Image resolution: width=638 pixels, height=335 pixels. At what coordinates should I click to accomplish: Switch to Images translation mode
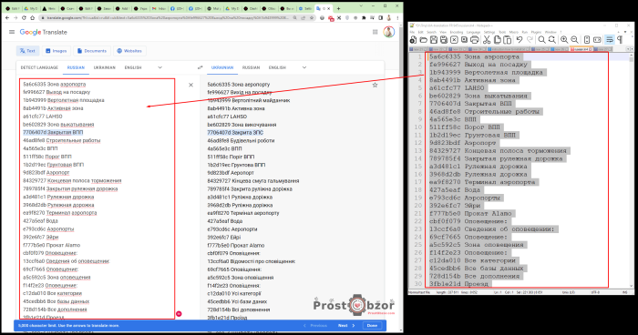pos(57,51)
